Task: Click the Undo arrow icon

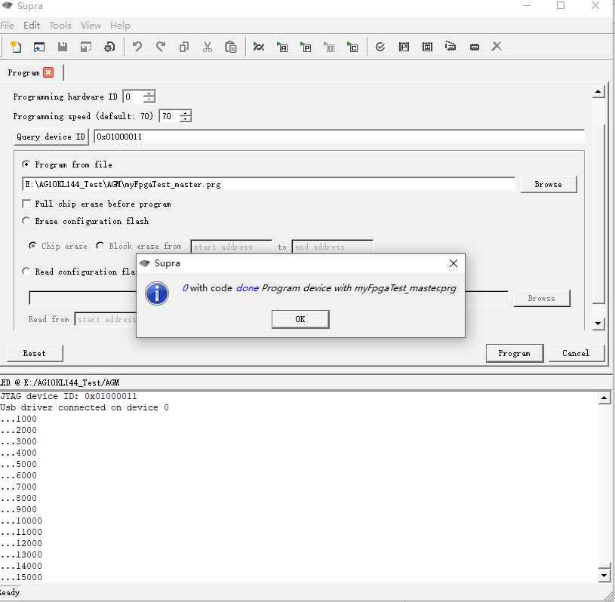Action: coord(137,47)
